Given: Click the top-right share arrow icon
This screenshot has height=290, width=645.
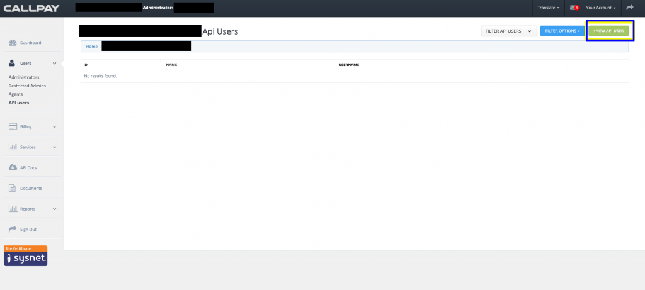Looking at the screenshot, I should tap(630, 8).
